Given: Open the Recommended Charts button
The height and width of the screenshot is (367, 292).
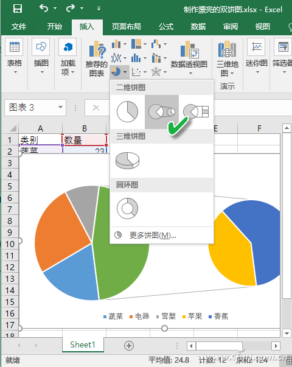Looking at the screenshot, I should pyautogui.click(x=96, y=59).
